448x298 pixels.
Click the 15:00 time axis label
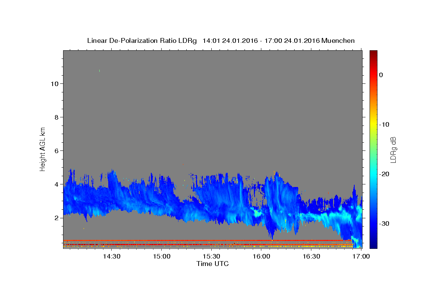[x=162, y=257]
